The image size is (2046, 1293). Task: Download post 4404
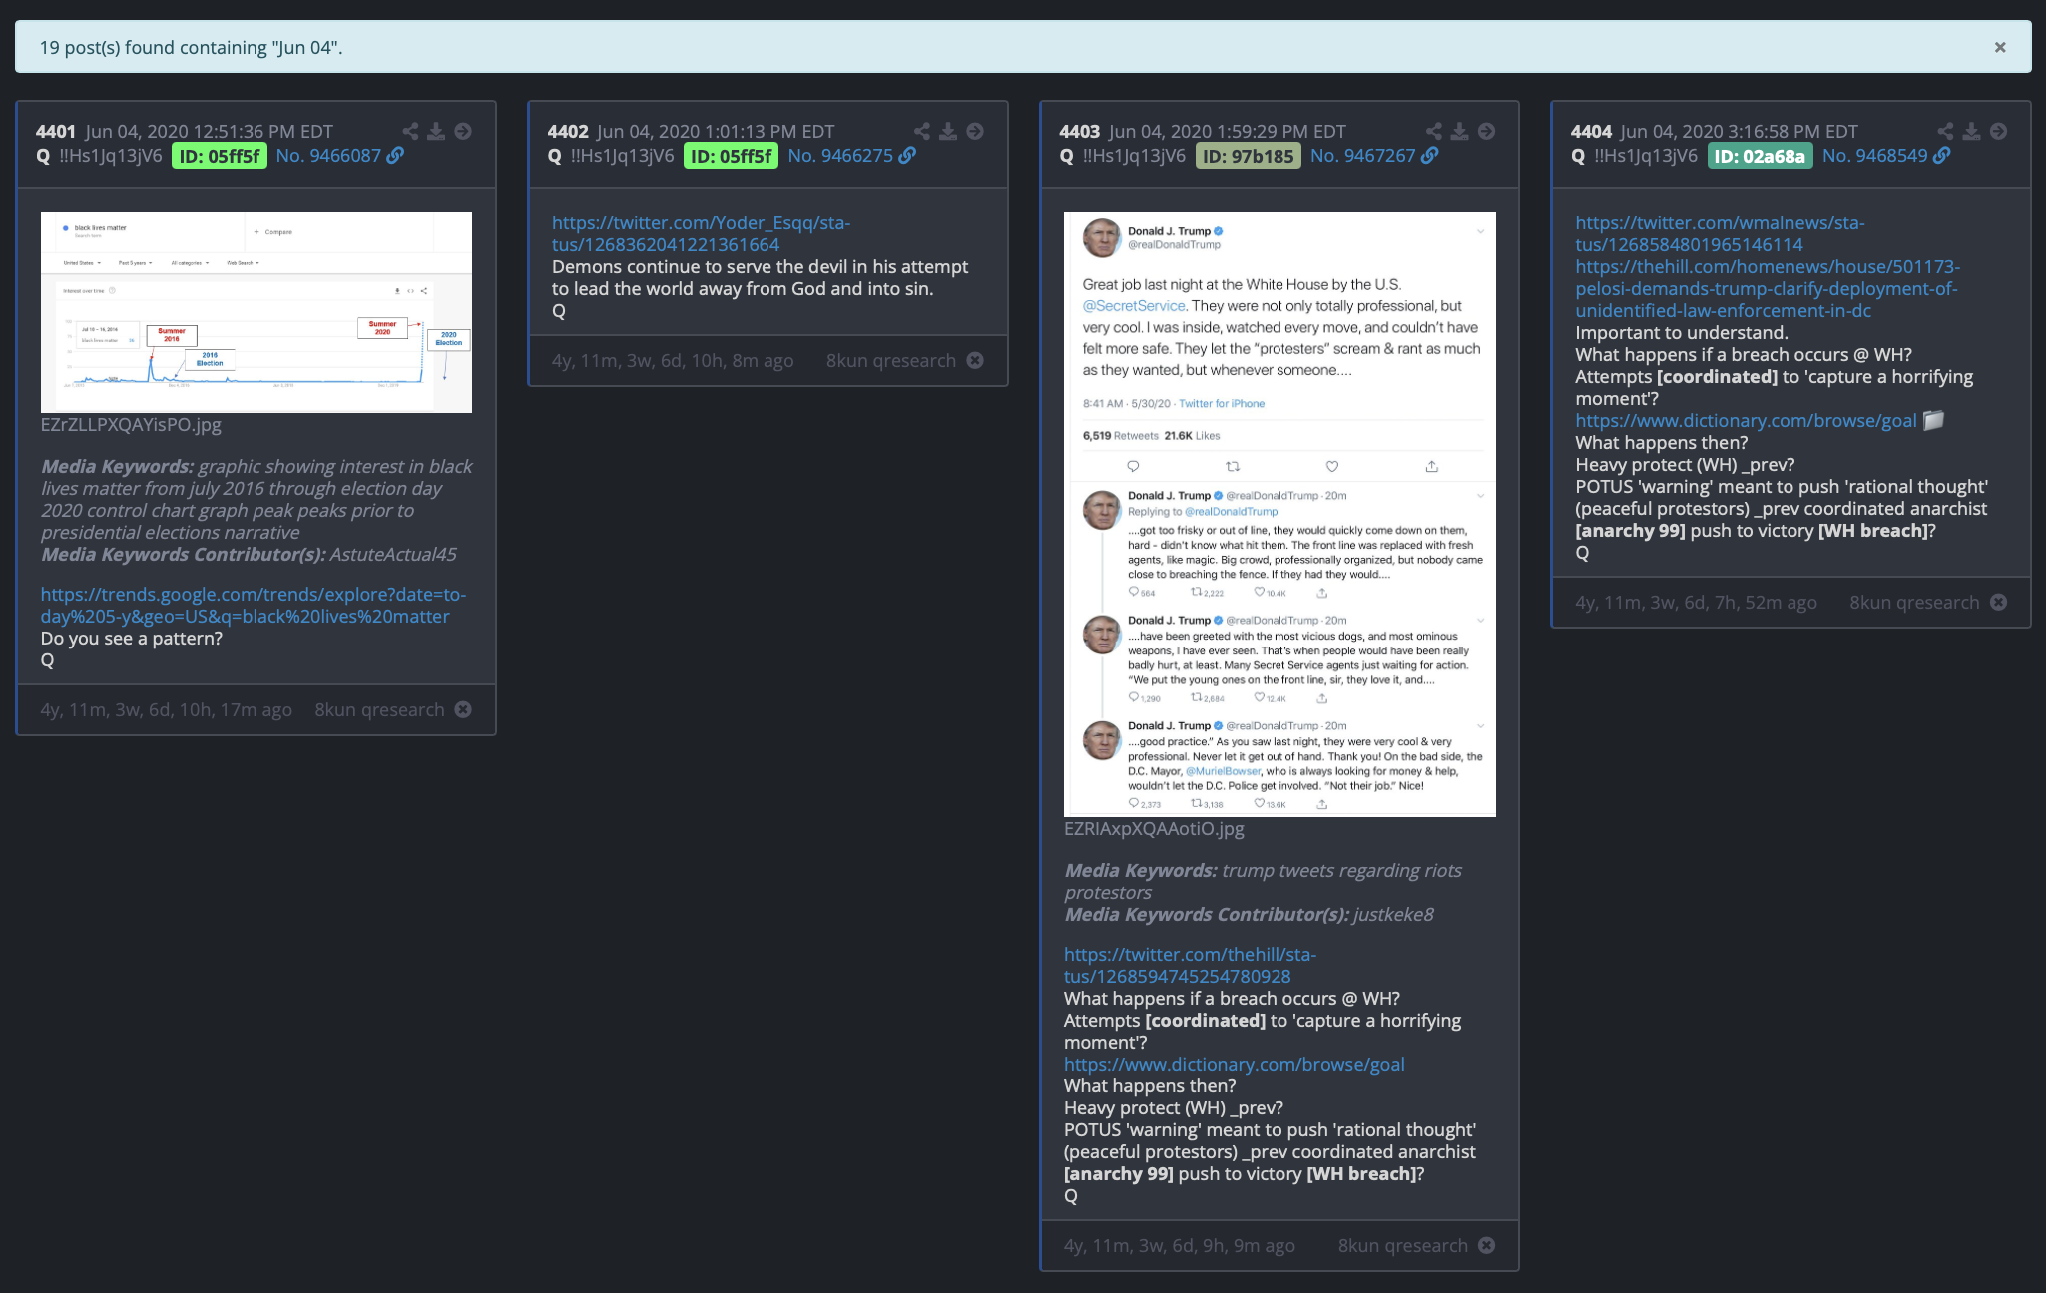[x=1972, y=131]
